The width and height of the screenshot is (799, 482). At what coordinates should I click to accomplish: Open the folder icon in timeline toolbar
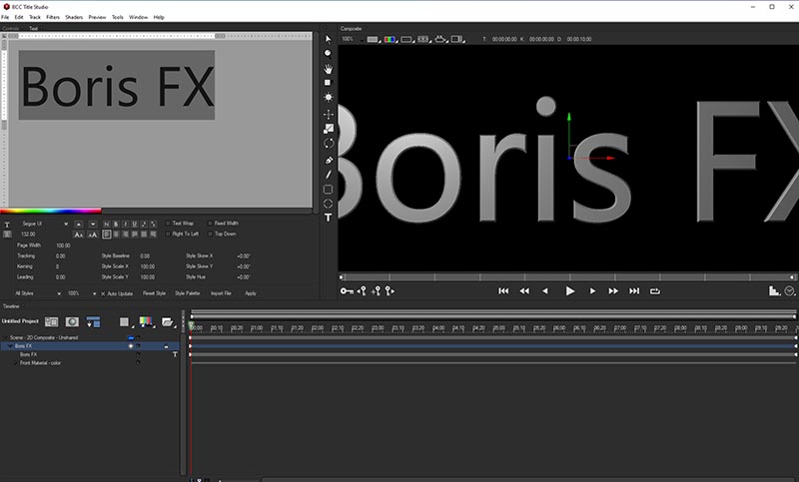pos(167,321)
